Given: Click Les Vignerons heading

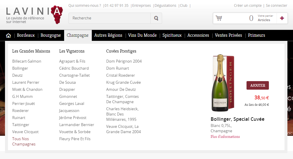Looking at the screenshot, I should (72, 51).
